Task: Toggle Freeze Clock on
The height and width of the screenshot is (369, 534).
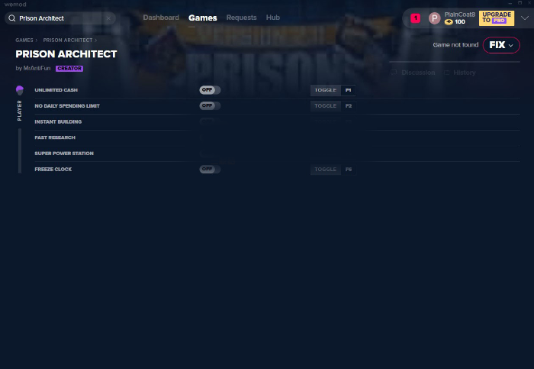Action: point(210,169)
